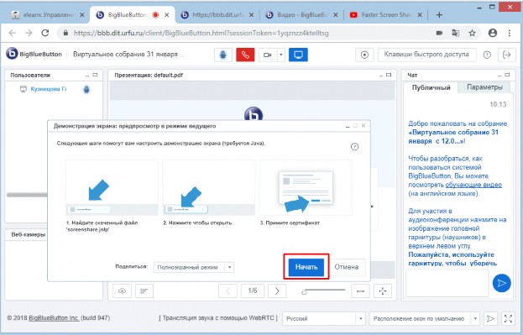The width and height of the screenshot is (523, 335).
Task: Click the BigBlueButton logo
Action: (x=34, y=54)
